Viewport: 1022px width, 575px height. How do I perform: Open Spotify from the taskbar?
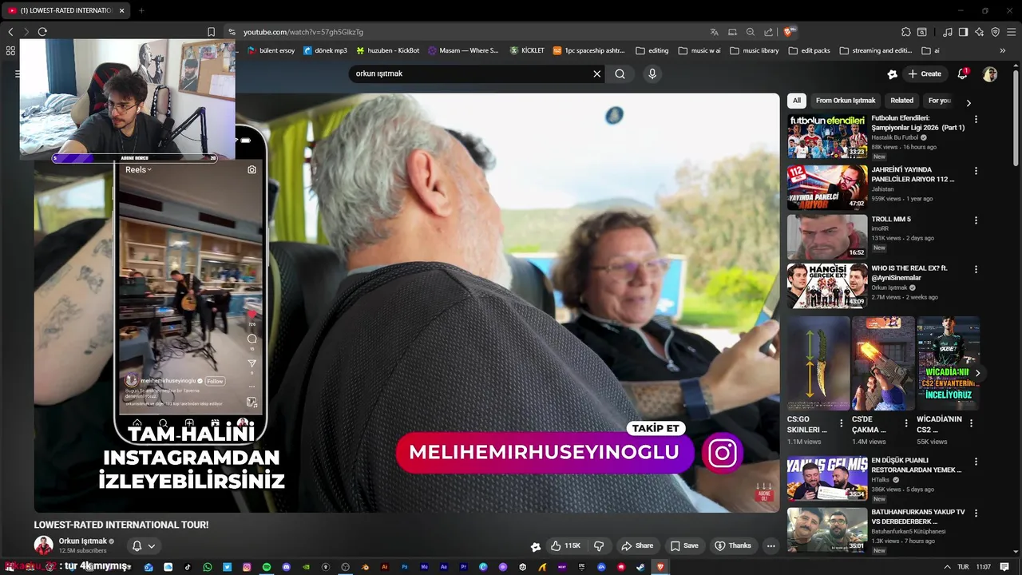pos(267,567)
